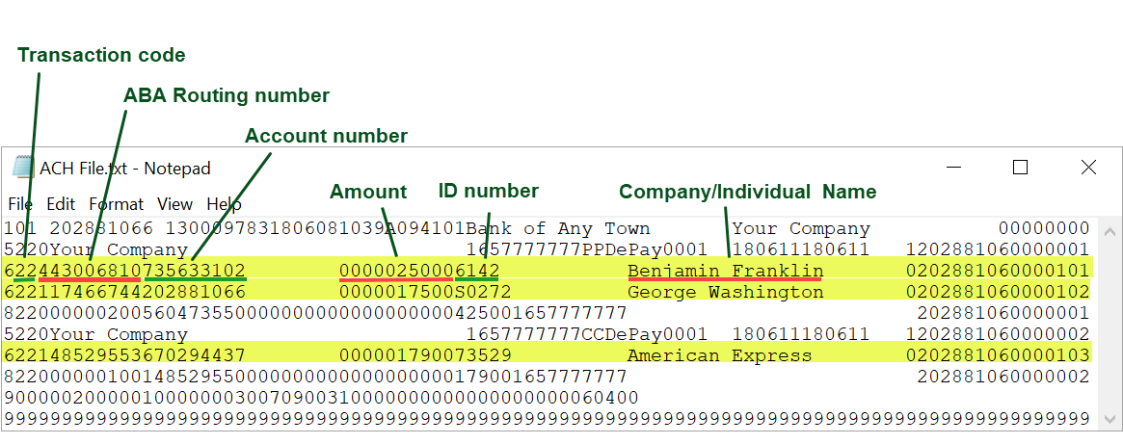Click the string '622148529553670294437'

[125, 356]
